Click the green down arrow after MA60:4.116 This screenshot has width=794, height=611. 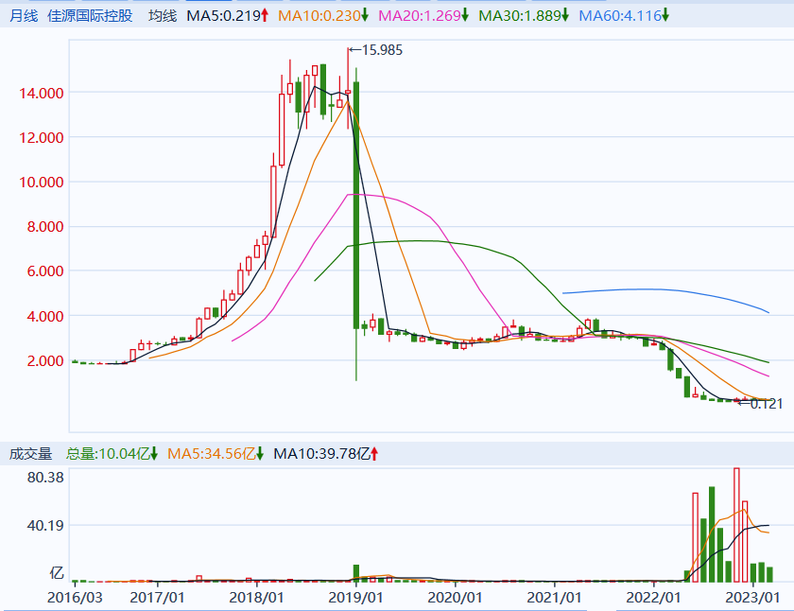665,16
